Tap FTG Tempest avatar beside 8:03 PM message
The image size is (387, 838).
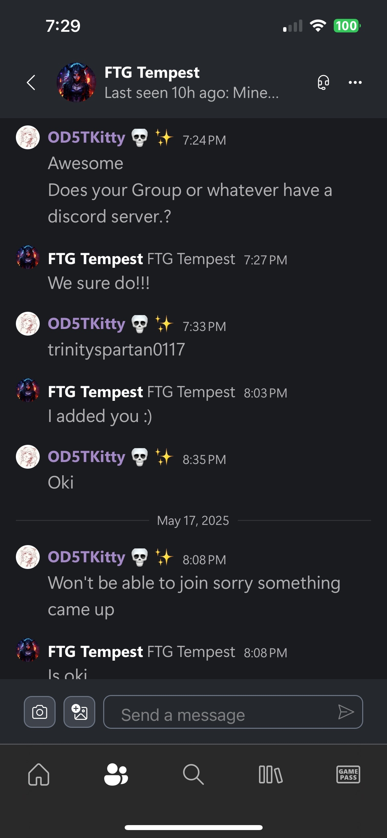28,391
